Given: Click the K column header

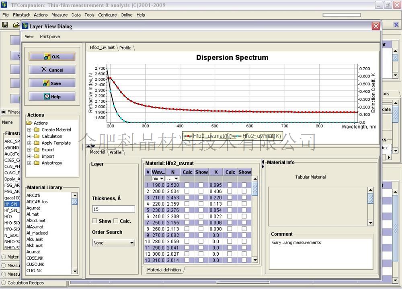Looking at the screenshot, I should [x=216, y=172].
